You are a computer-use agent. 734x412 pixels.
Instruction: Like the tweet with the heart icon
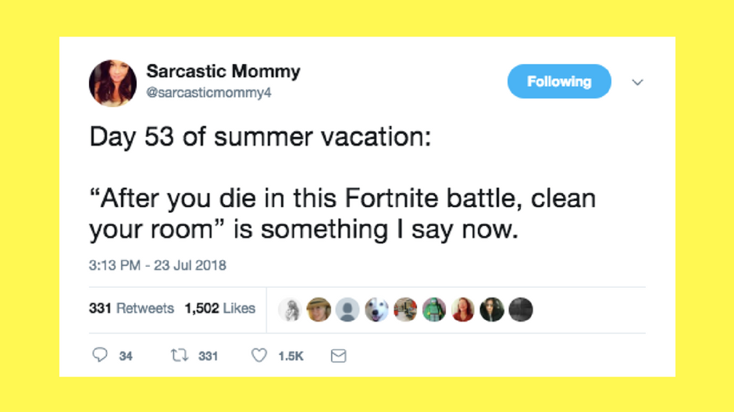coord(259,355)
